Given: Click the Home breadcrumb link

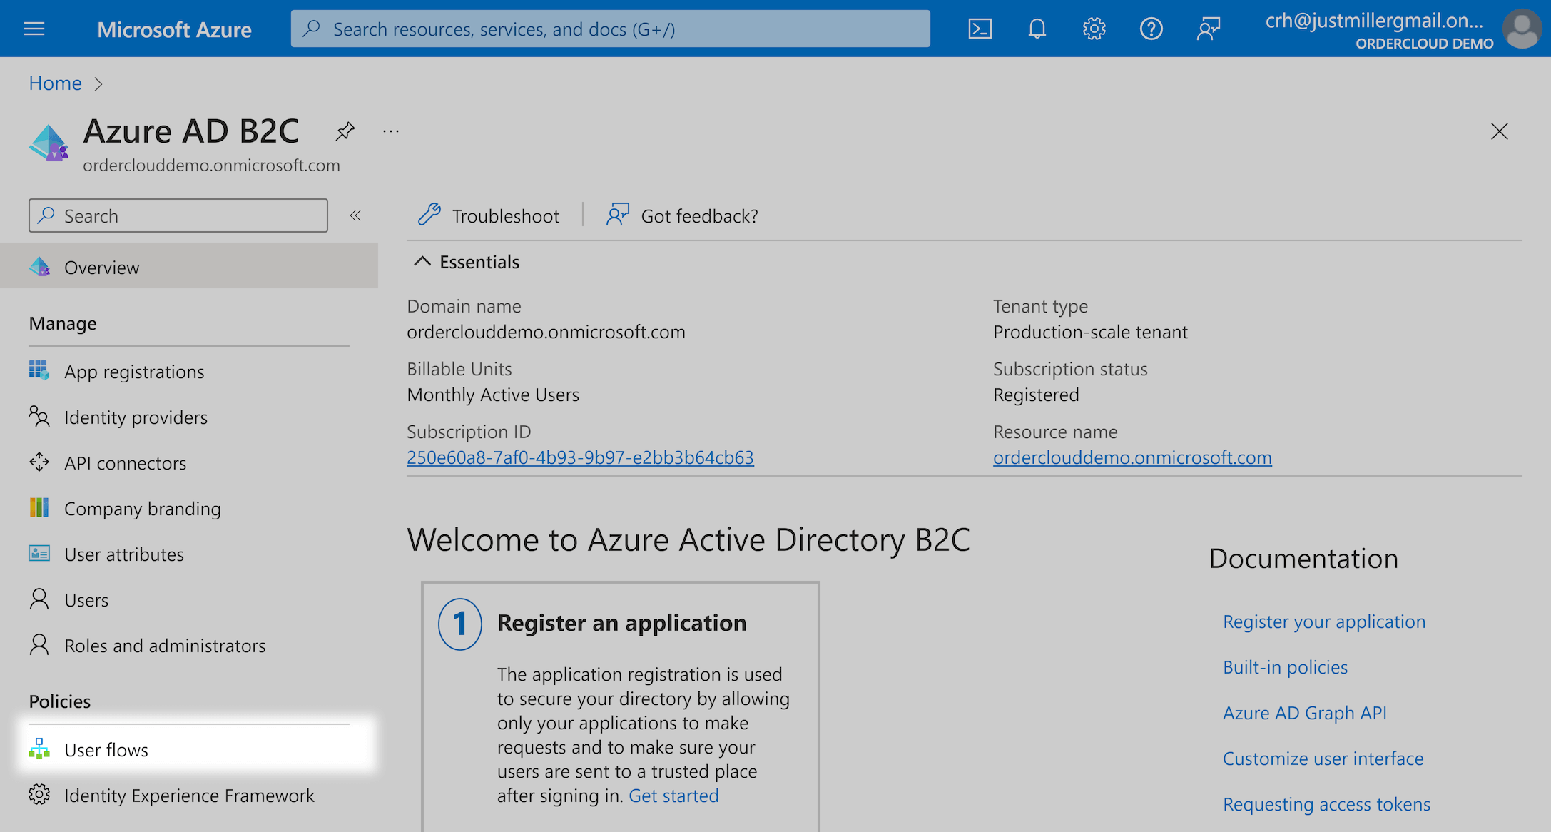Looking at the screenshot, I should 55,83.
